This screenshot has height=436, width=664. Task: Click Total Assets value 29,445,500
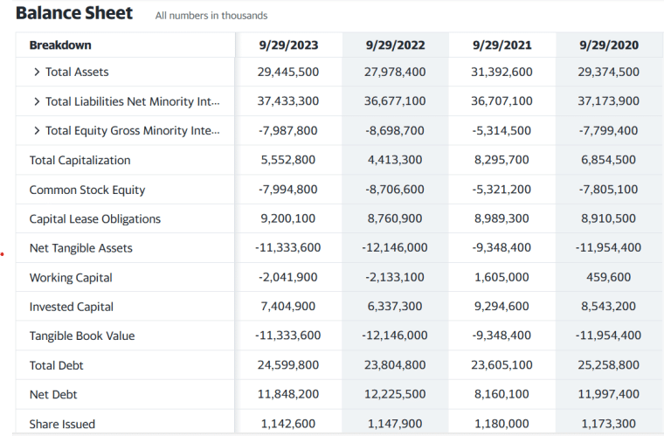288,72
